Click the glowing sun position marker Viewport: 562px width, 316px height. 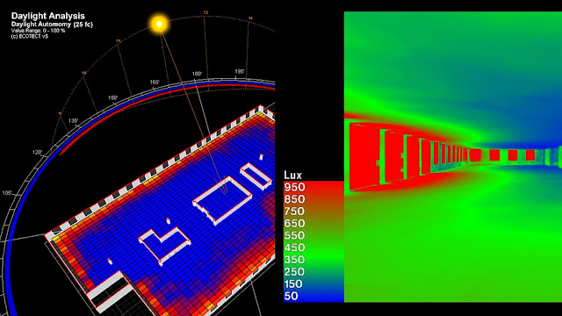pyautogui.click(x=159, y=24)
